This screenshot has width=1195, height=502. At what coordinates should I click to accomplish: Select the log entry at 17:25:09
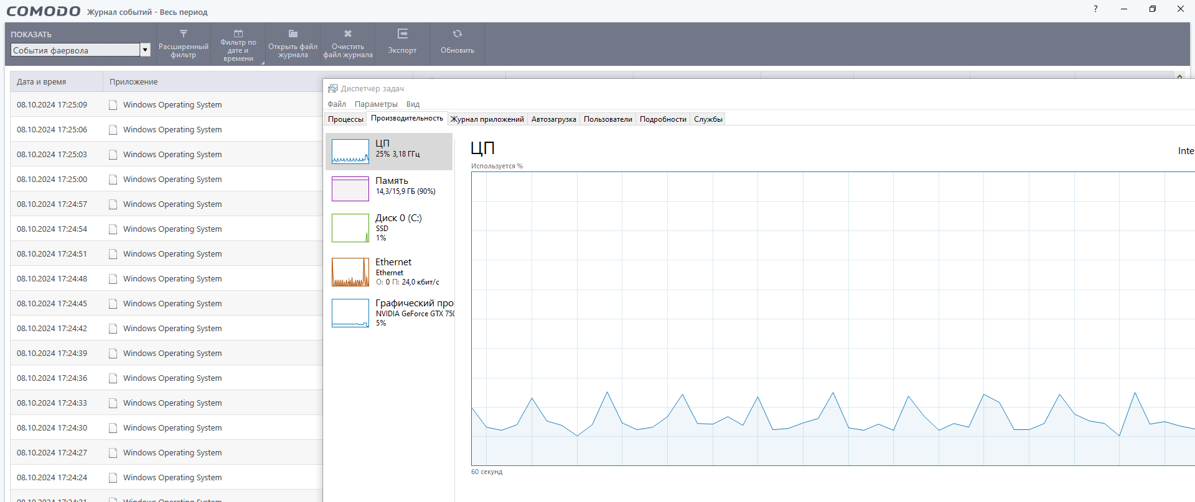166,104
